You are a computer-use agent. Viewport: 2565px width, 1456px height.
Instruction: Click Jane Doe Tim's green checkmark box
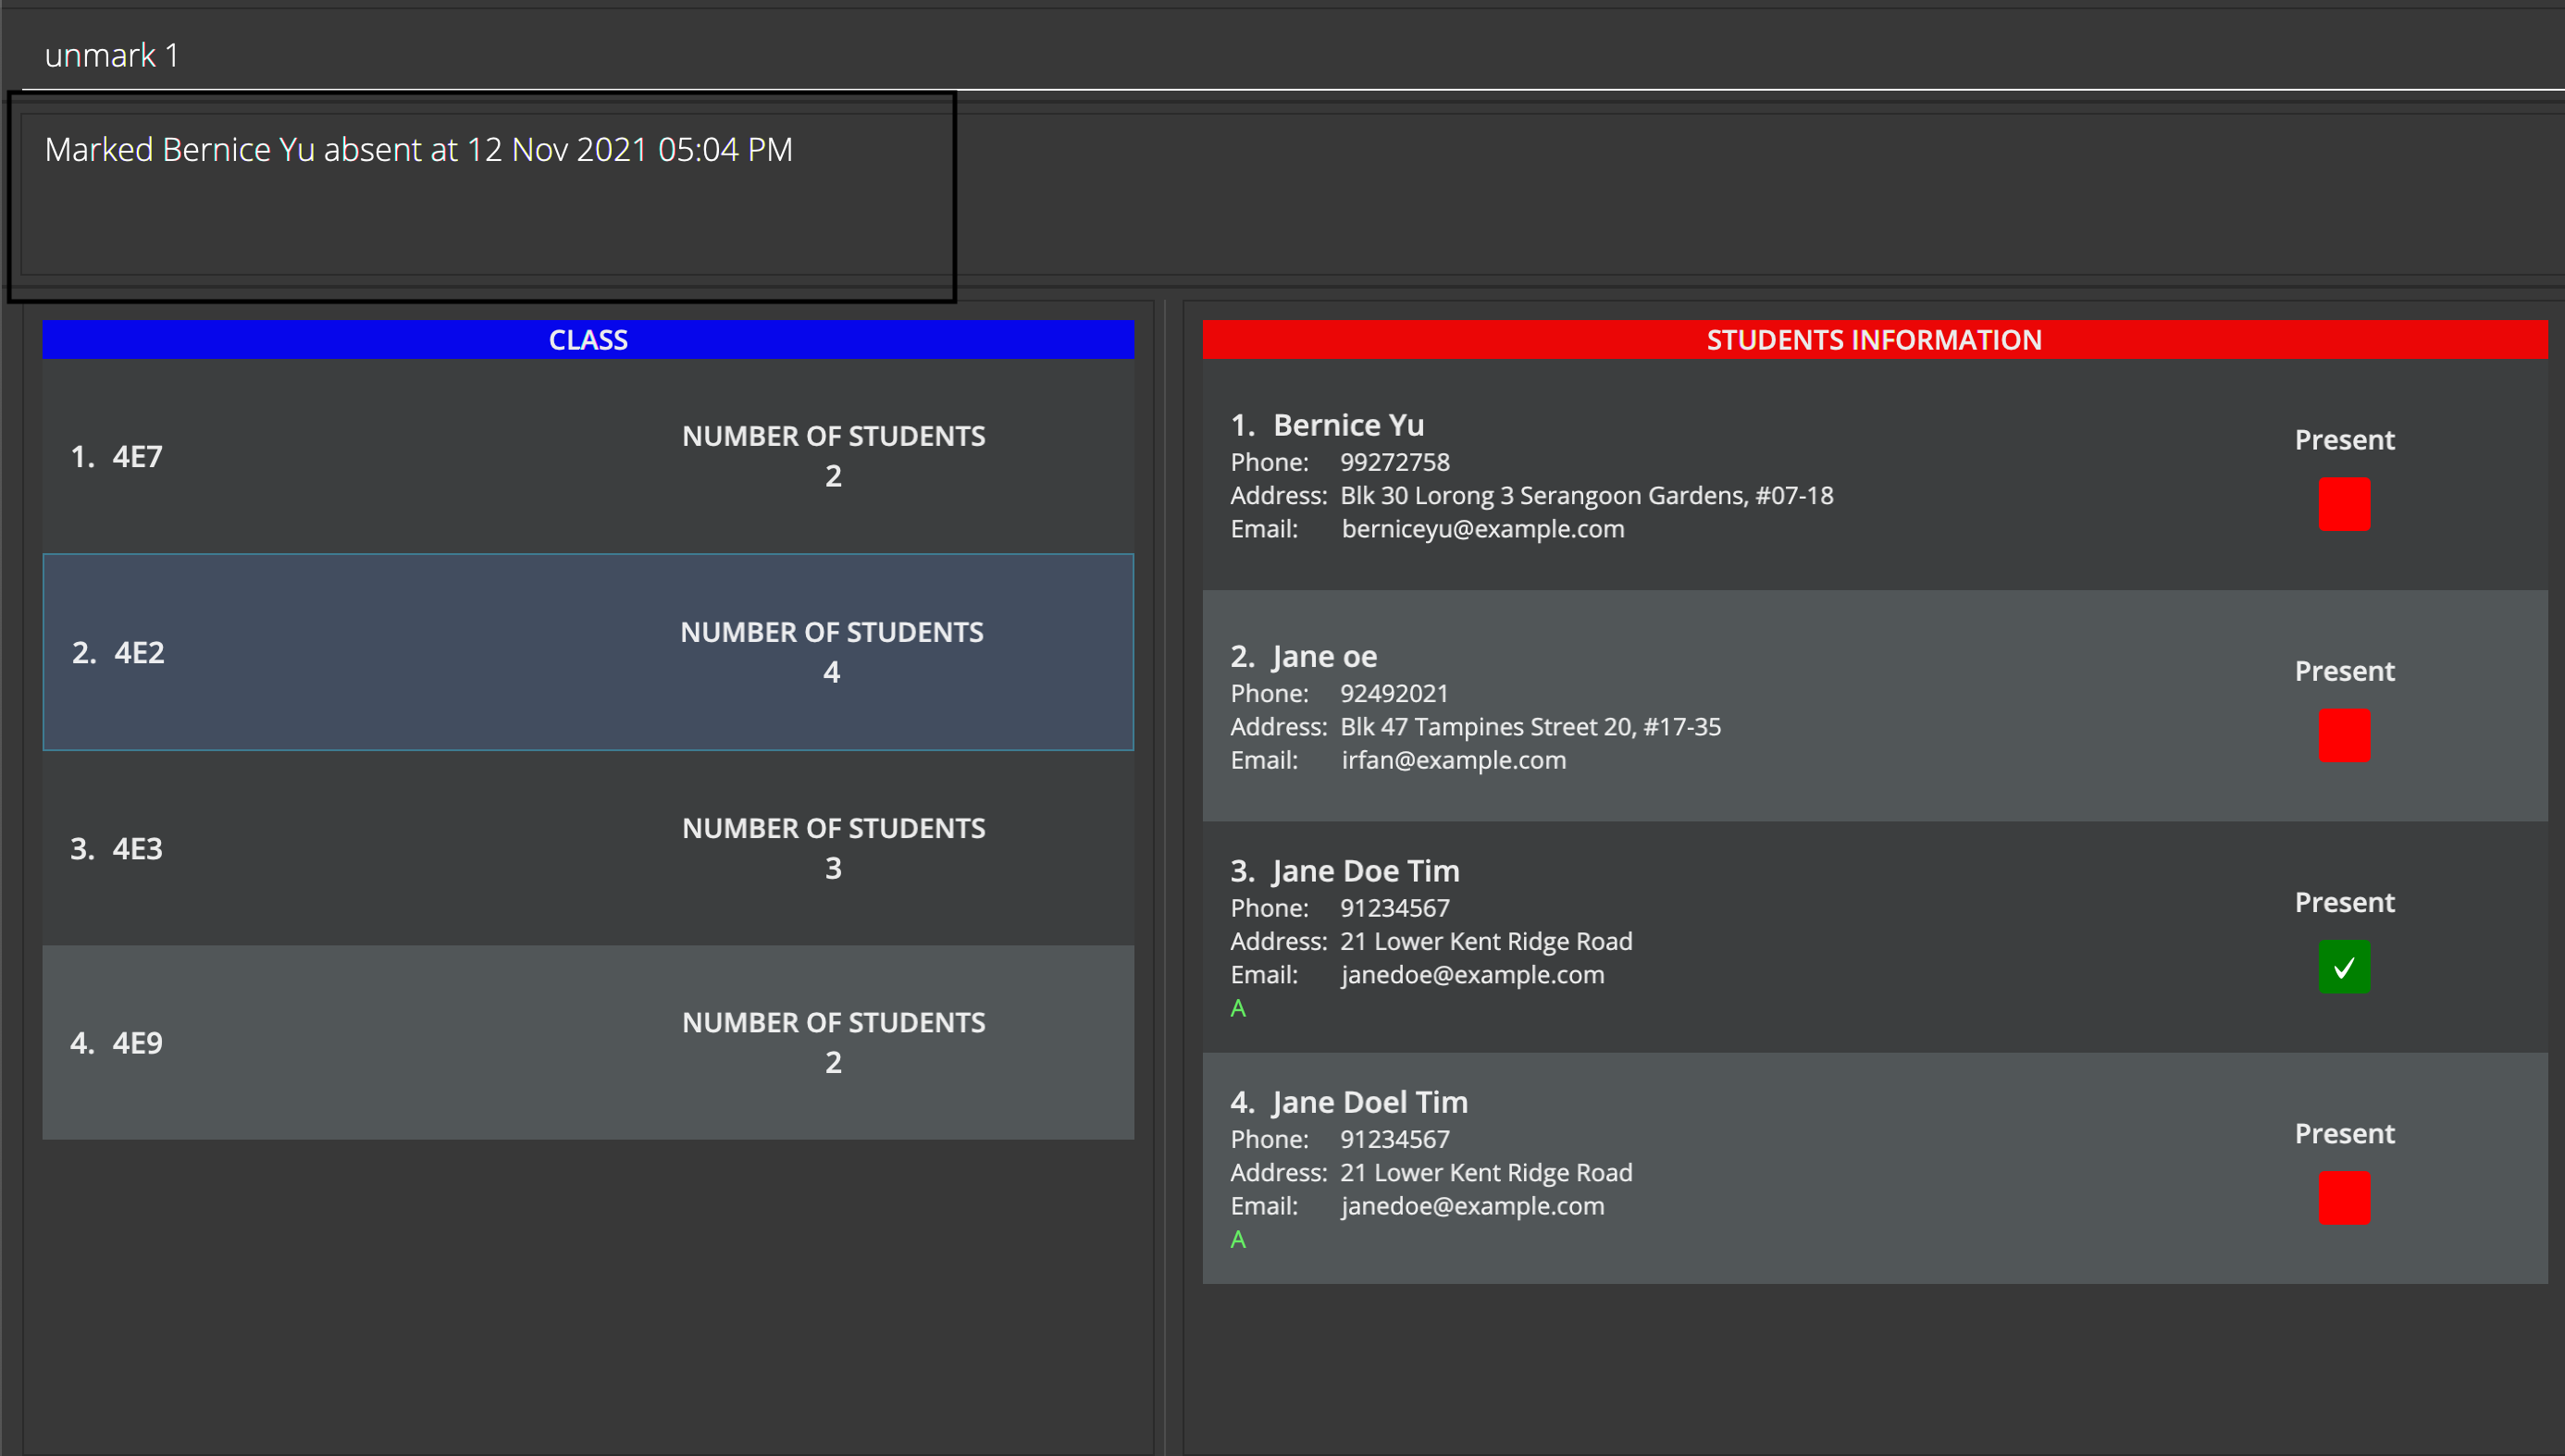tap(2343, 966)
